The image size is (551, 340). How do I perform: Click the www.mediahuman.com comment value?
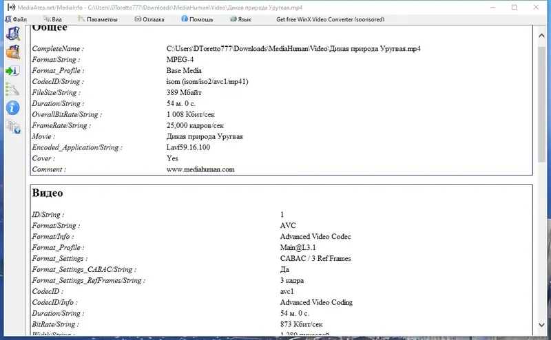point(200,169)
